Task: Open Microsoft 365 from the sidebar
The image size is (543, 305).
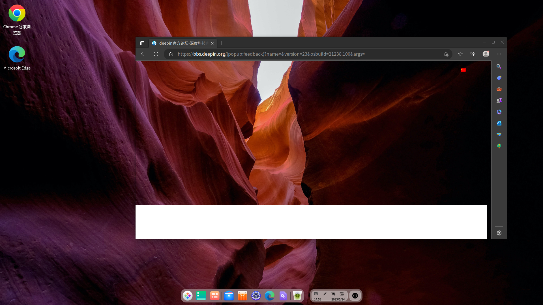Action: pyautogui.click(x=499, y=112)
